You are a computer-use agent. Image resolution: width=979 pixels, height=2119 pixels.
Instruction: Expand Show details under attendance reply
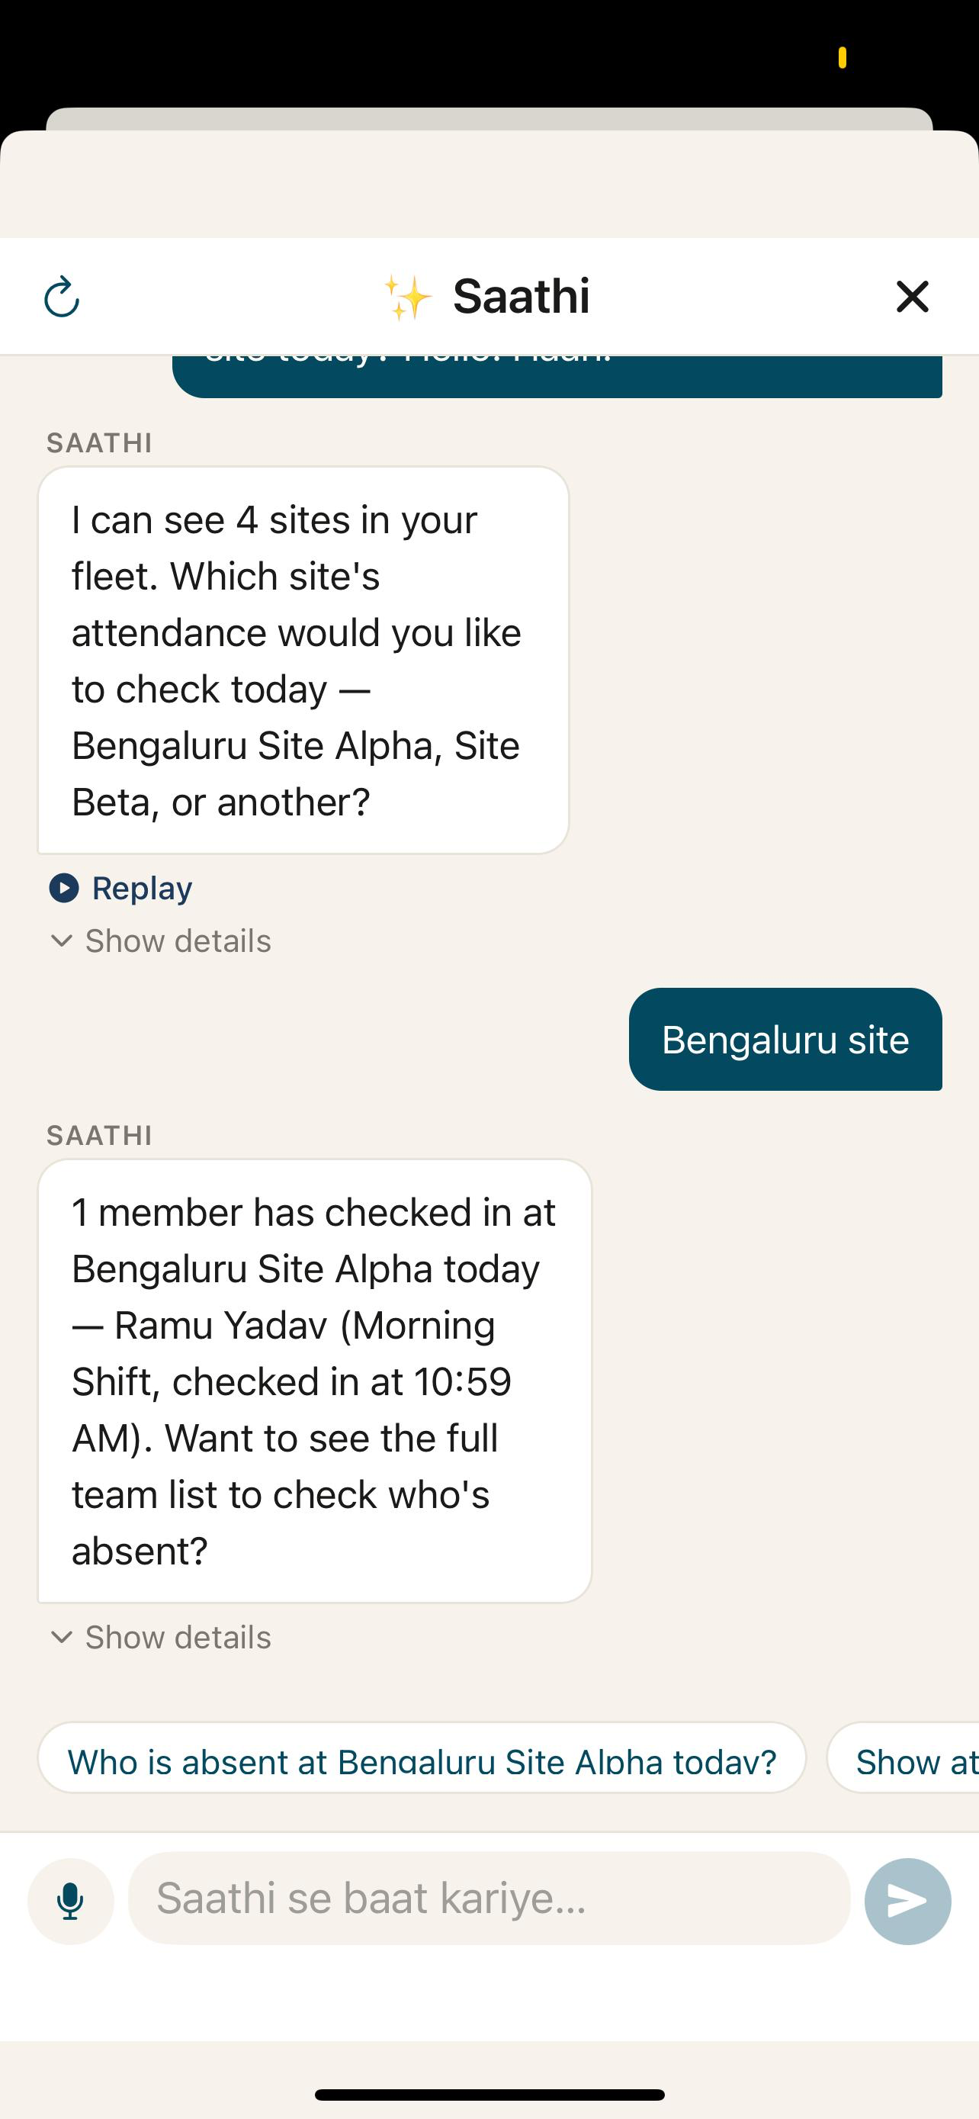pyautogui.click(x=160, y=1637)
